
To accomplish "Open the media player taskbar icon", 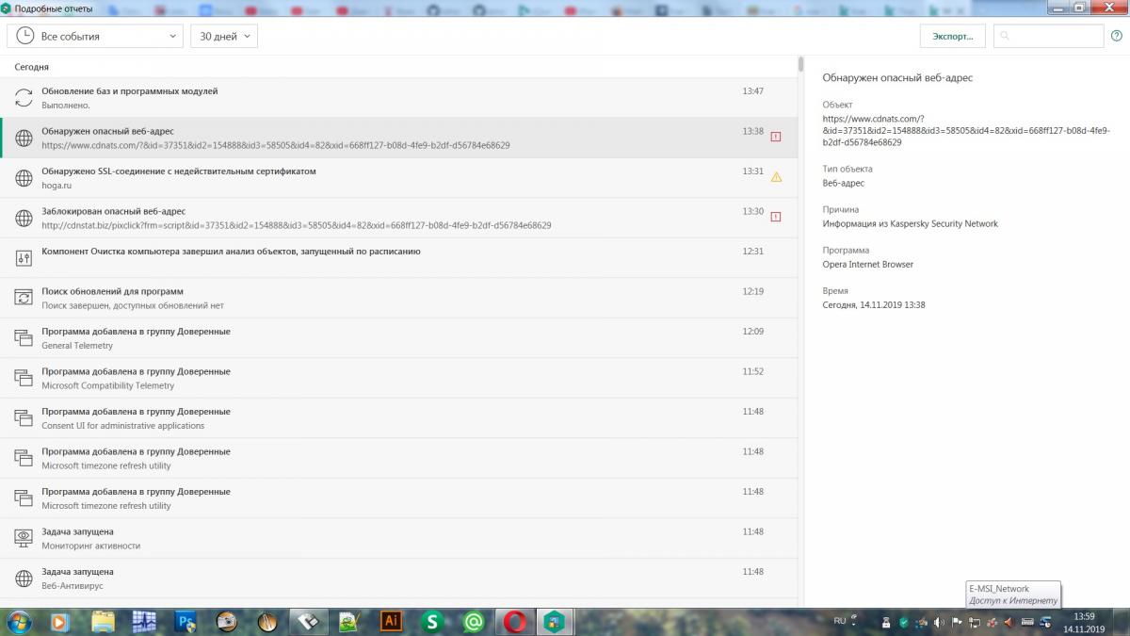I will pyautogui.click(x=59, y=622).
